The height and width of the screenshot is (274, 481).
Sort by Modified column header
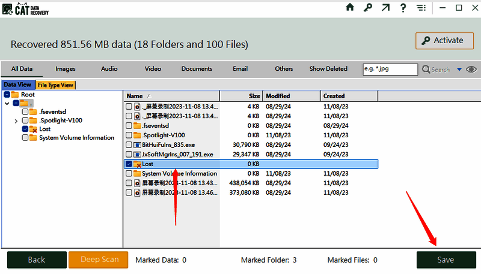(x=292, y=96)
